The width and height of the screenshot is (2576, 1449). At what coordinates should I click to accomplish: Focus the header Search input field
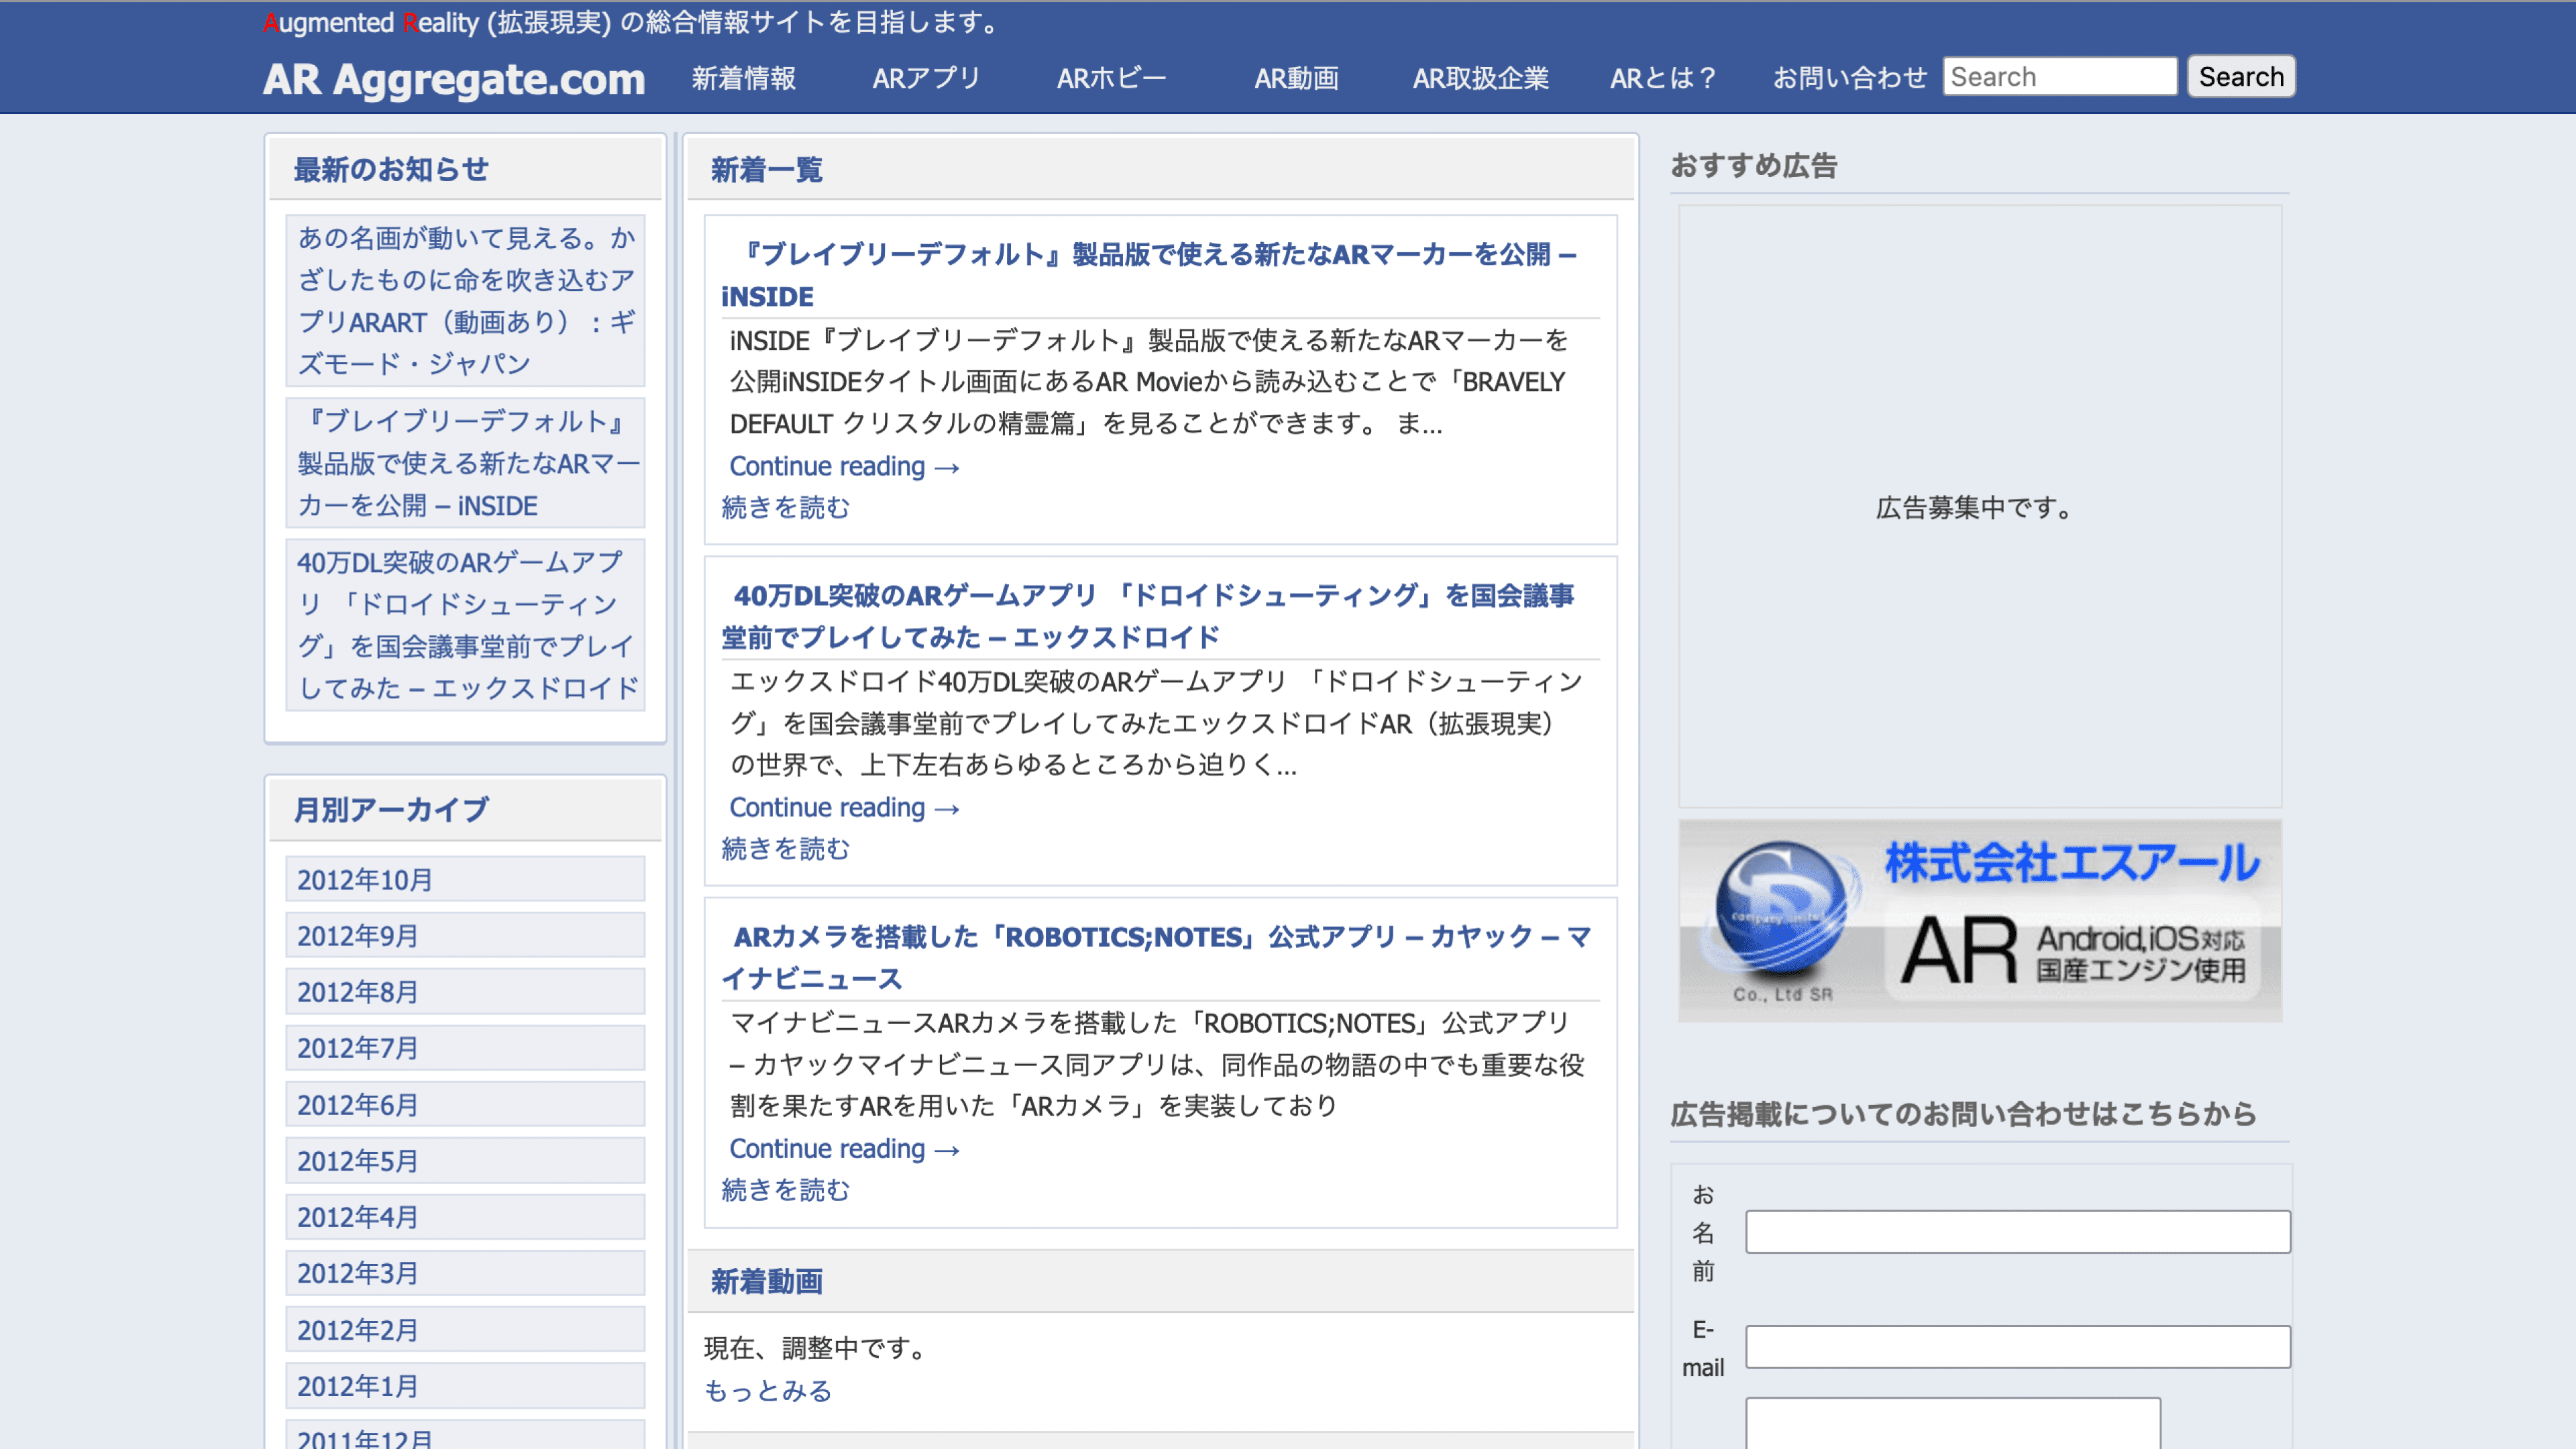pyautogui.click(x=2059, y=76)
